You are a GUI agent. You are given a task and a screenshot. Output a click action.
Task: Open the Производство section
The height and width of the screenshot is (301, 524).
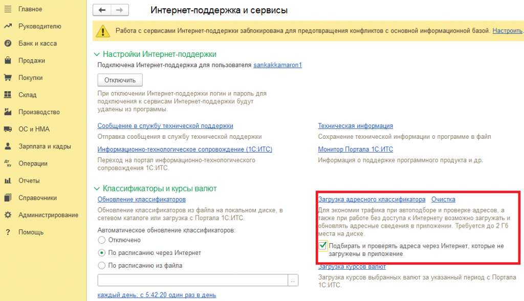pos(39,112)
